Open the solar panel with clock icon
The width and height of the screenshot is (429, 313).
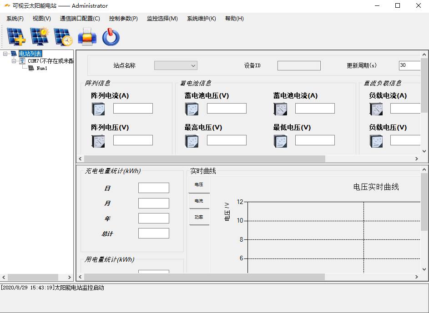tap(64, 37)
